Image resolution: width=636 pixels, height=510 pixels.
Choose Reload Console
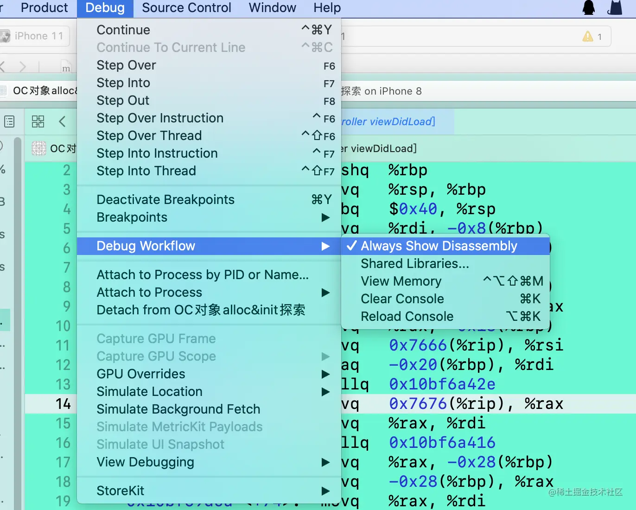coord(445,316)
